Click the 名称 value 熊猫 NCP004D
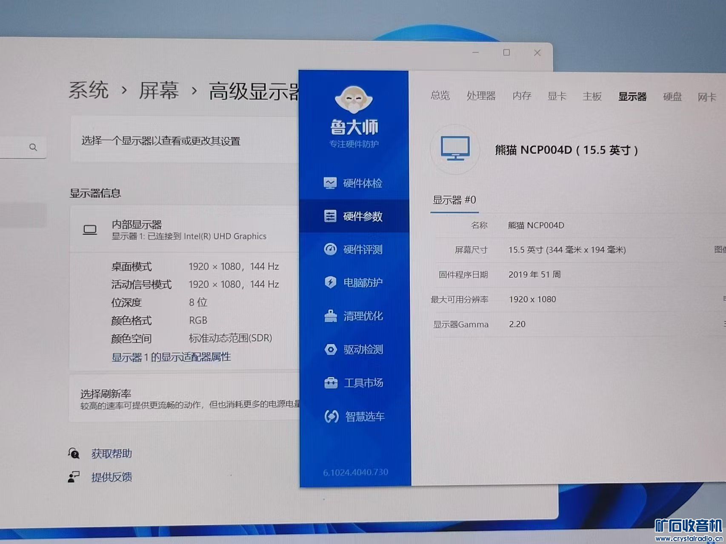 [x=536, y=225]
